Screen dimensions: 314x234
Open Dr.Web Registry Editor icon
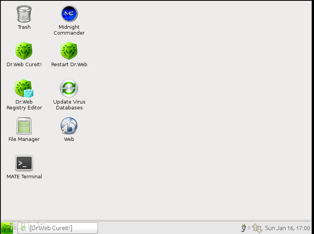(24, 88)
